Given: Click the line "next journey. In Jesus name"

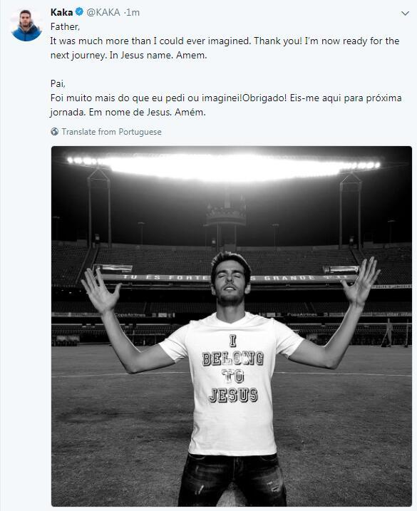Looking at the screenshot, I should tap(129, 56).
